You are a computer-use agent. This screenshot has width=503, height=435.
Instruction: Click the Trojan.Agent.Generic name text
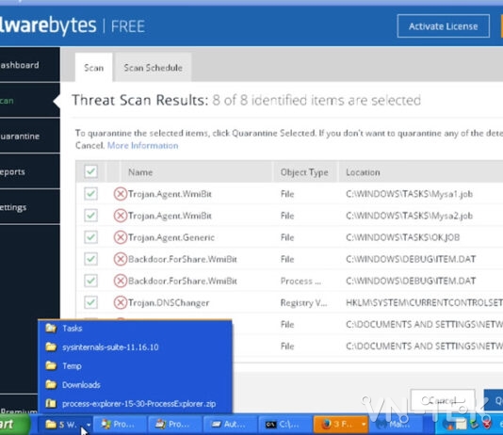(171, 237)
